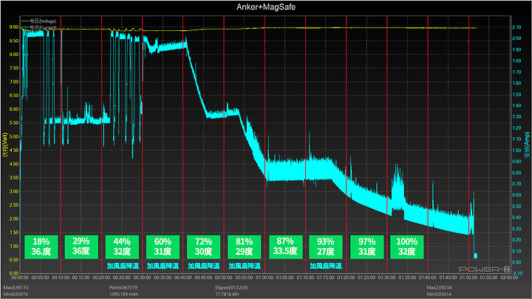
Task: Click the 00:30:00 time axis tick
Action: coord(142,278)
